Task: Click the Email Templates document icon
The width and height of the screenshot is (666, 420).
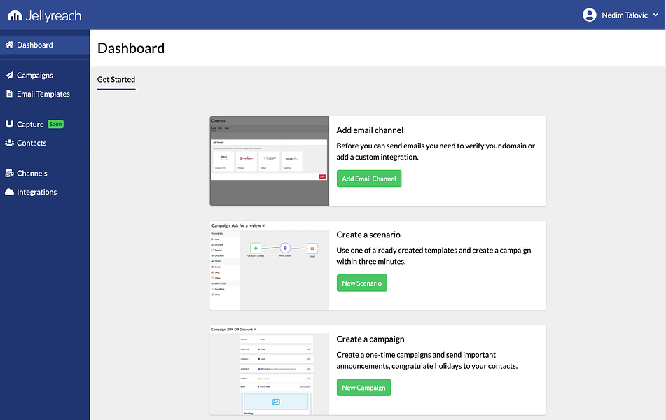Action: pyautogui.click(x=9, y=94)
